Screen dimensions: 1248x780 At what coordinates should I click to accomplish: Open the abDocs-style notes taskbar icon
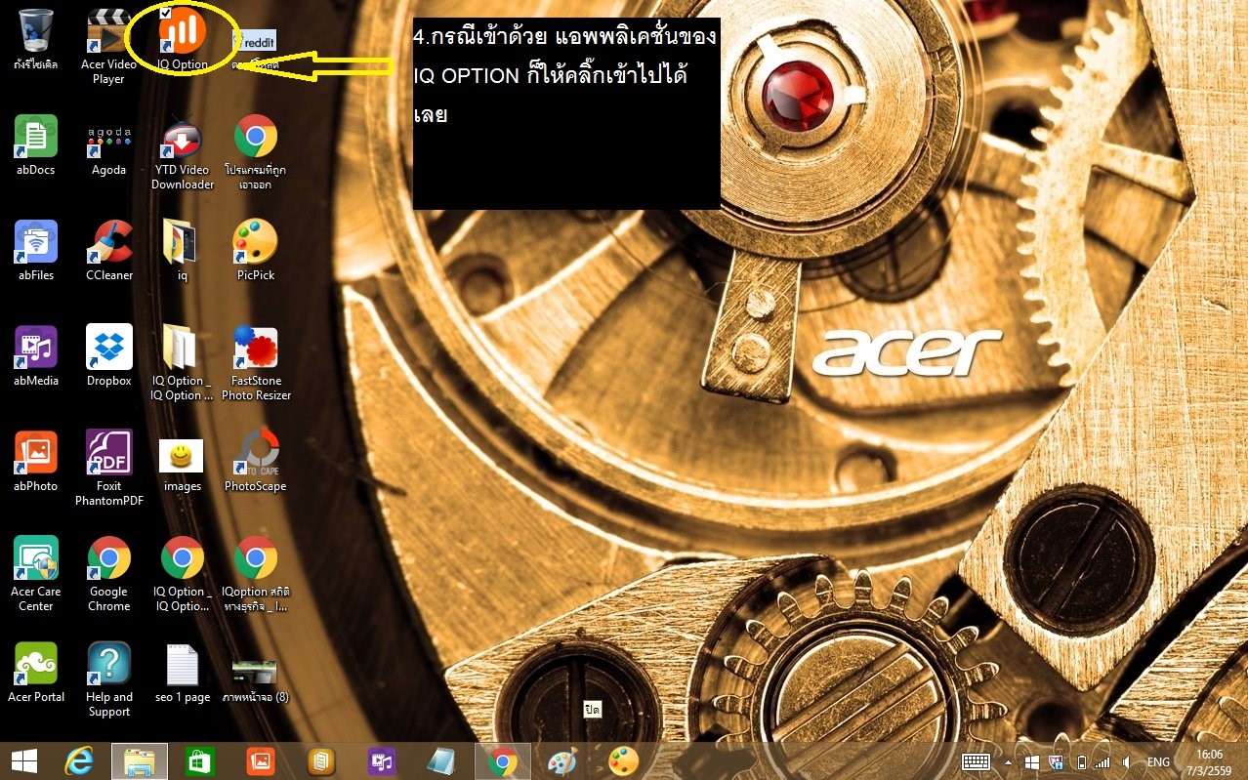[x=320, y=761]
